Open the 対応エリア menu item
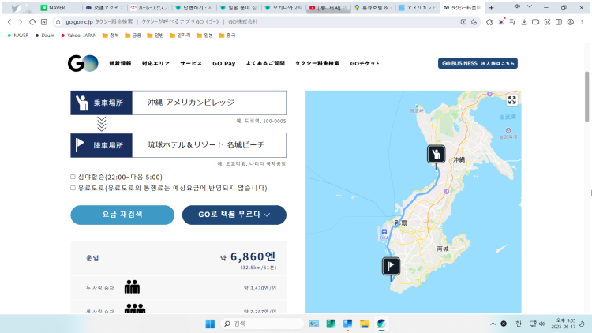Viewport: 592px width, 333px height. [x=155, y=63]
